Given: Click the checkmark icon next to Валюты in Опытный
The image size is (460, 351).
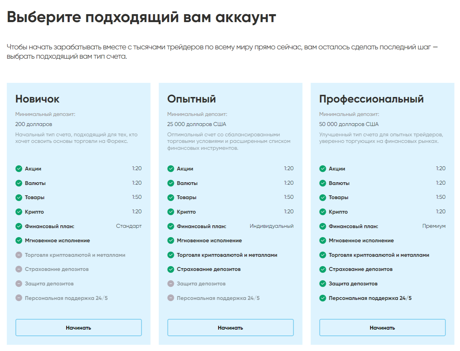Looking at the screenshot, I should click(171, 183).
